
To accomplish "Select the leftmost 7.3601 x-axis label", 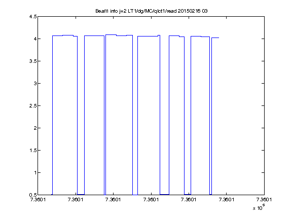I will coord(38,200).
